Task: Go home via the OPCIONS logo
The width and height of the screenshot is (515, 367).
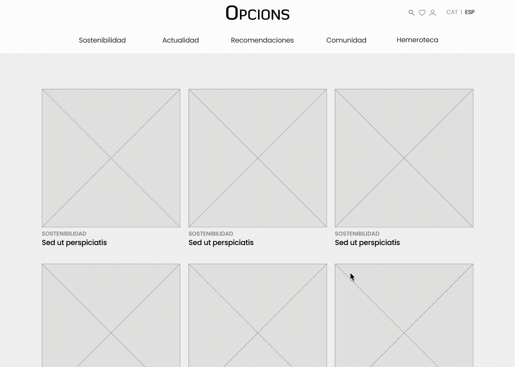Action: pyautogui.click(x=257, y=13)
